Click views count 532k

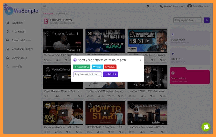90,96
